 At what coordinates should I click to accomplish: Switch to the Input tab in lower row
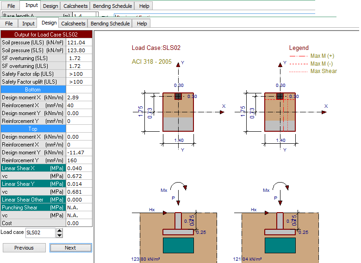[28, 24]
